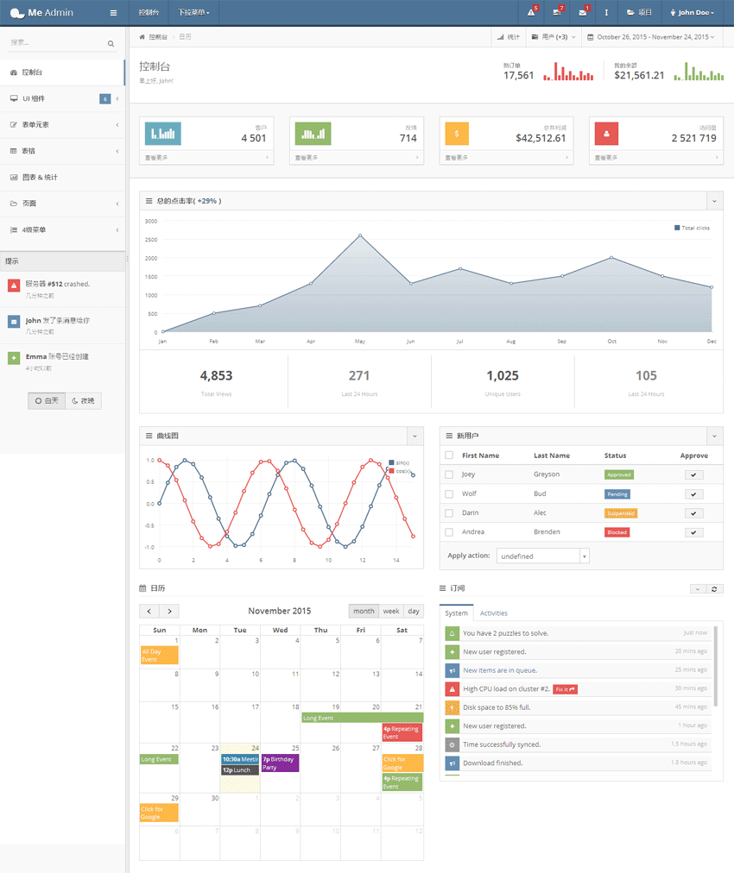This screenshot has width=734, height=873.
Task: Check the row checkbox next to Joey
Action: tap(448, 474)
